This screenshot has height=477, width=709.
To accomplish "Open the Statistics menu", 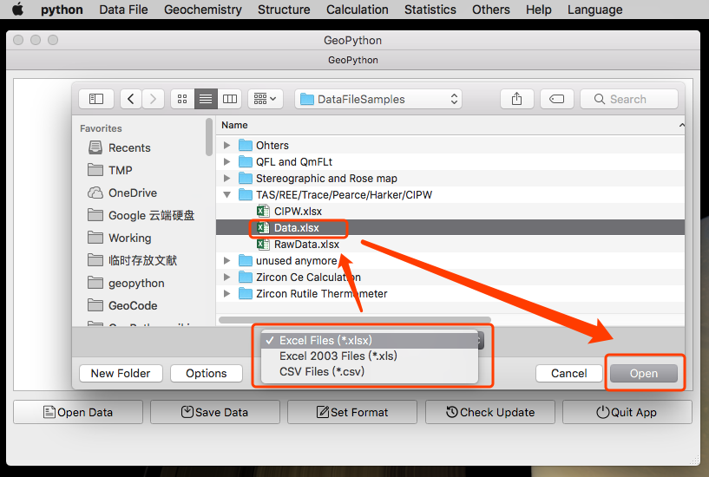I will (x=430, y=10).
